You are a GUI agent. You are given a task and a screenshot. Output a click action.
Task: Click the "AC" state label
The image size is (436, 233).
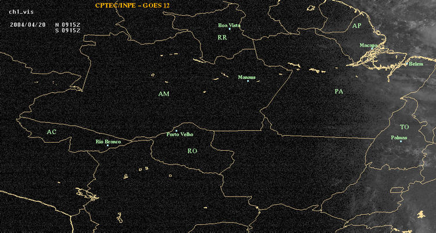click(51, 132)
